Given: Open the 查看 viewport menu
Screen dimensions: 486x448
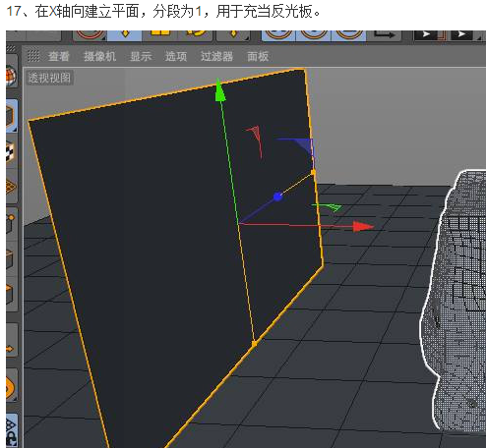Looking at the screenshot, I should (58, 56).
